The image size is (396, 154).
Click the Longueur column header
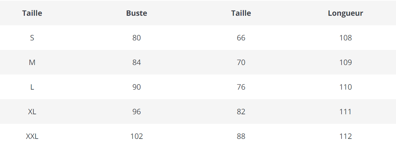tap(346, 13)
